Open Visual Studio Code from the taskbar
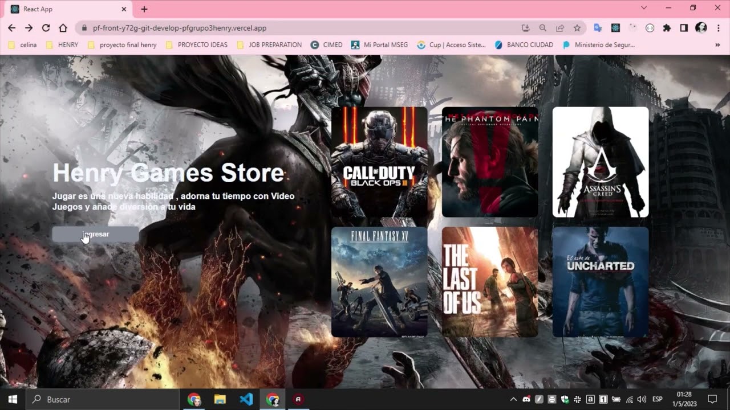Viewport: 730px width, 410px height. pyautogui.click(x=246, y=399)
